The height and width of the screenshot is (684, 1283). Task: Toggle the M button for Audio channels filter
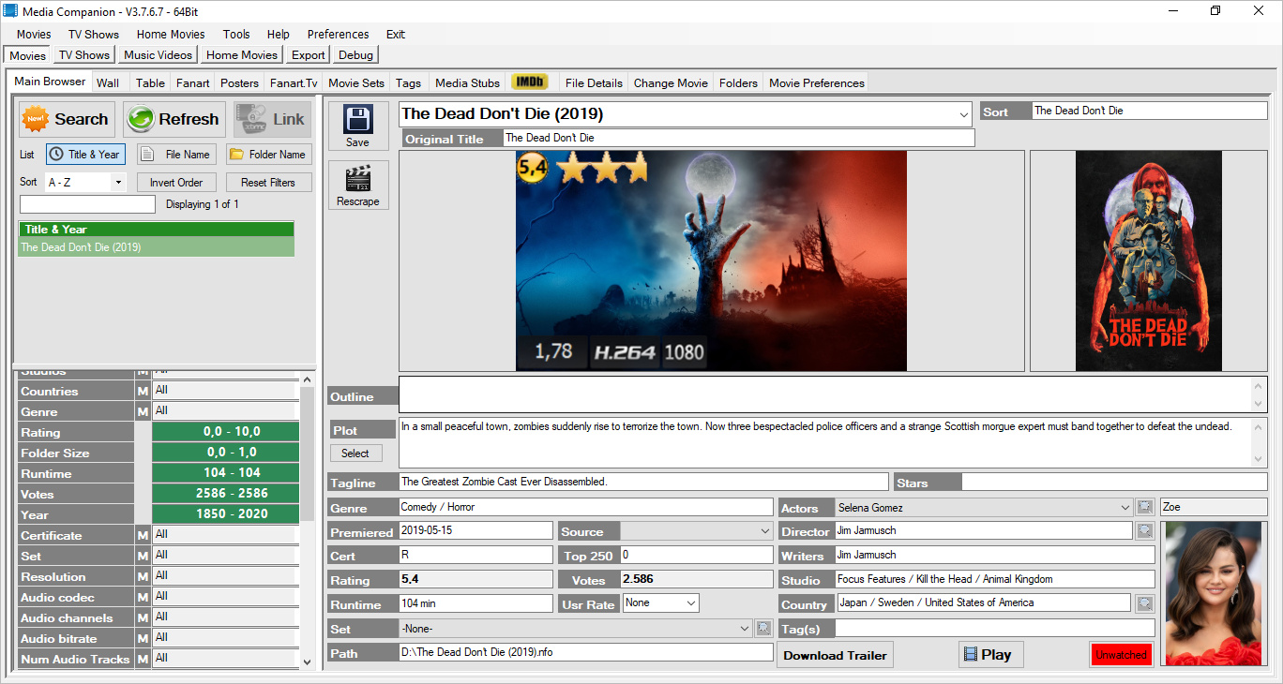point(143,617)
